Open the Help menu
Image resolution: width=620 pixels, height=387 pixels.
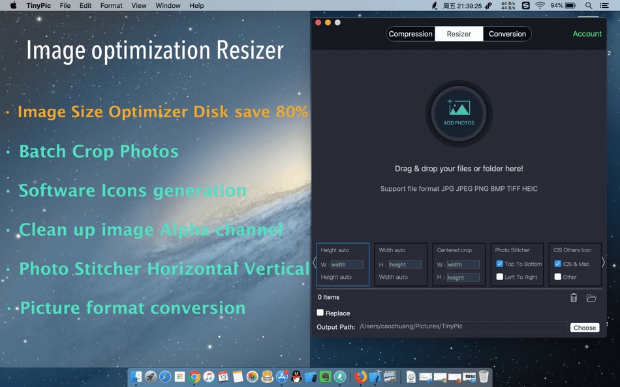pyautogui.click(x=196, y=5)
